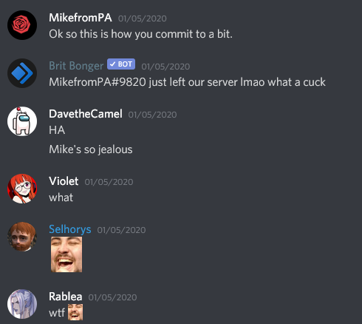Click the timestamp next to Rablea

pos(112,297)
